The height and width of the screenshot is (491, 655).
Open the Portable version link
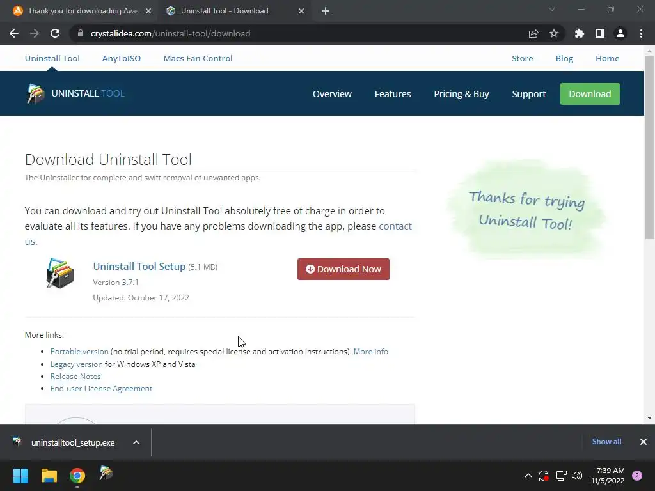tap(79, 352)
